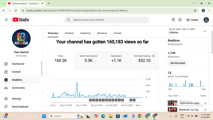This screenshot has width=213, height=120.
Task: Click Send feedback in the sidebar
Action: click(x=21, y=107)
